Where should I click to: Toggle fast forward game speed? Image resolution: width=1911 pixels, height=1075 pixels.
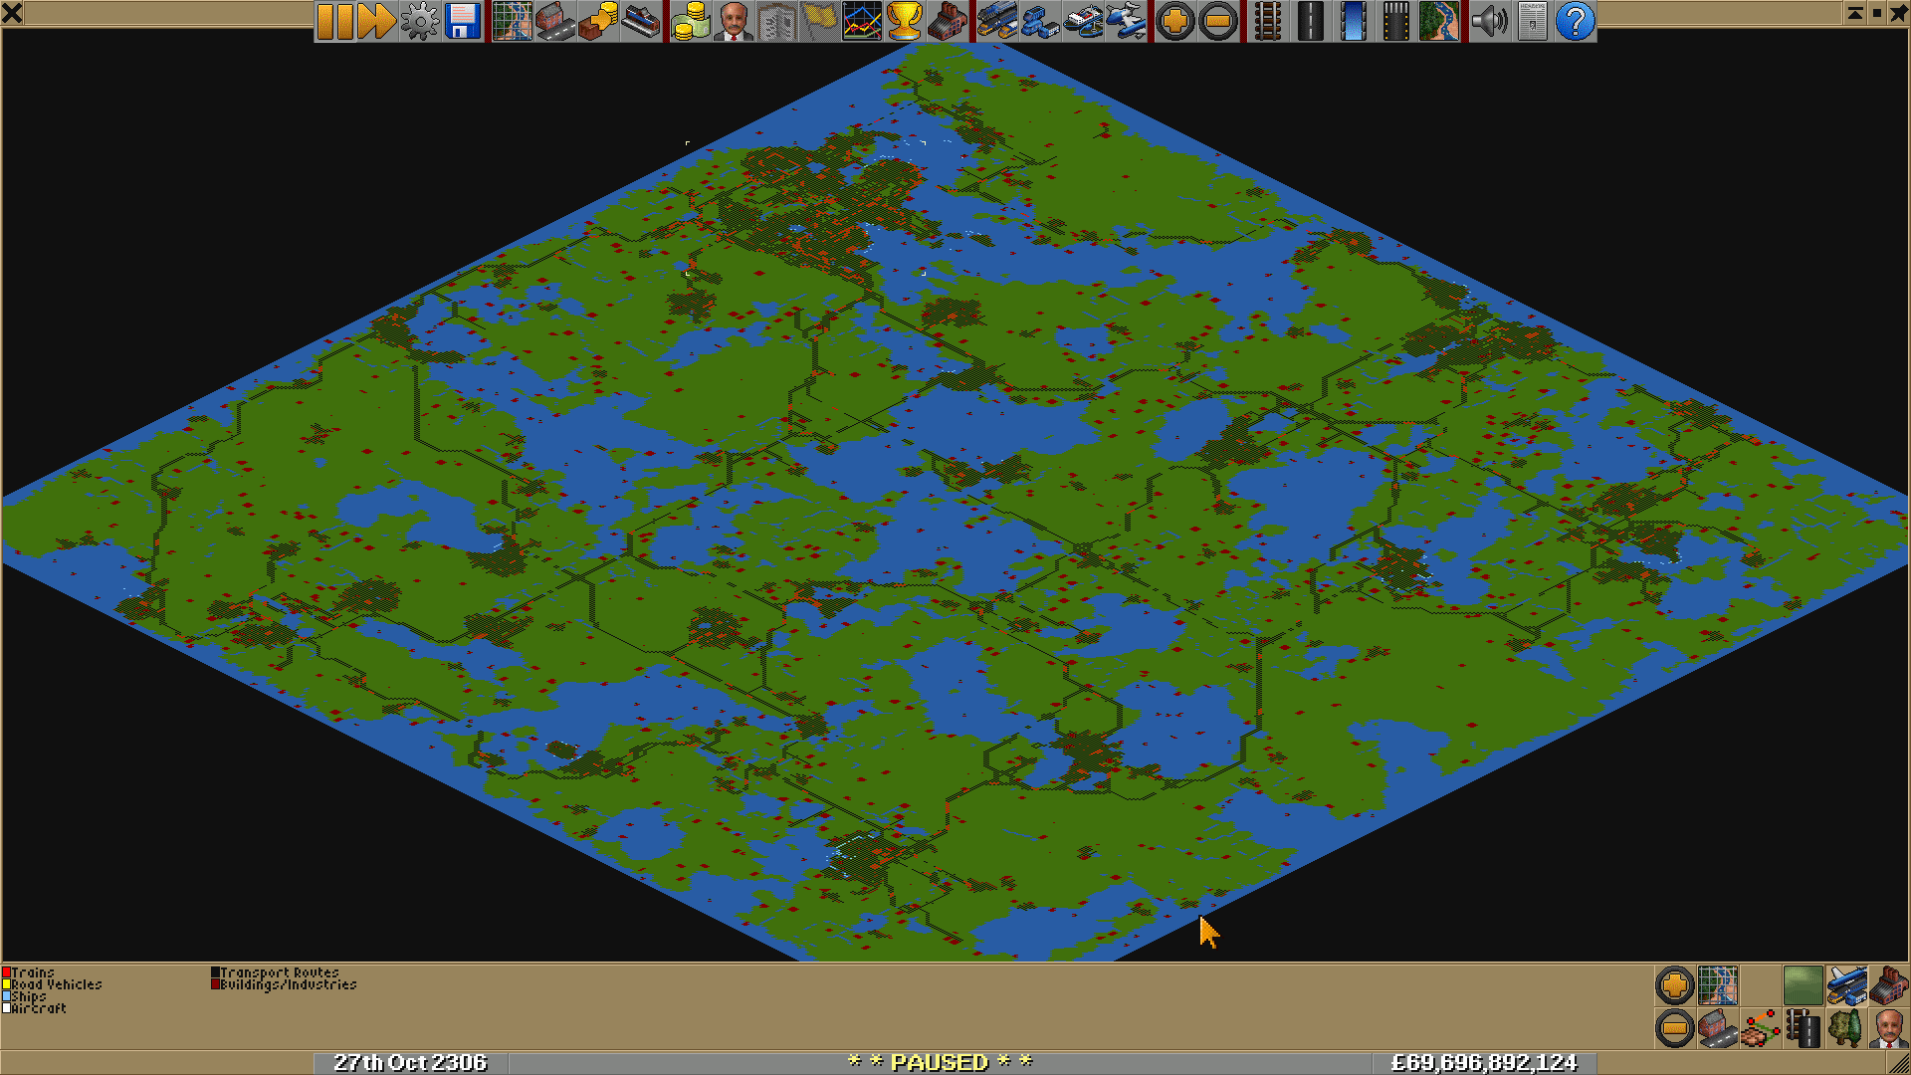tap(377, 21)
